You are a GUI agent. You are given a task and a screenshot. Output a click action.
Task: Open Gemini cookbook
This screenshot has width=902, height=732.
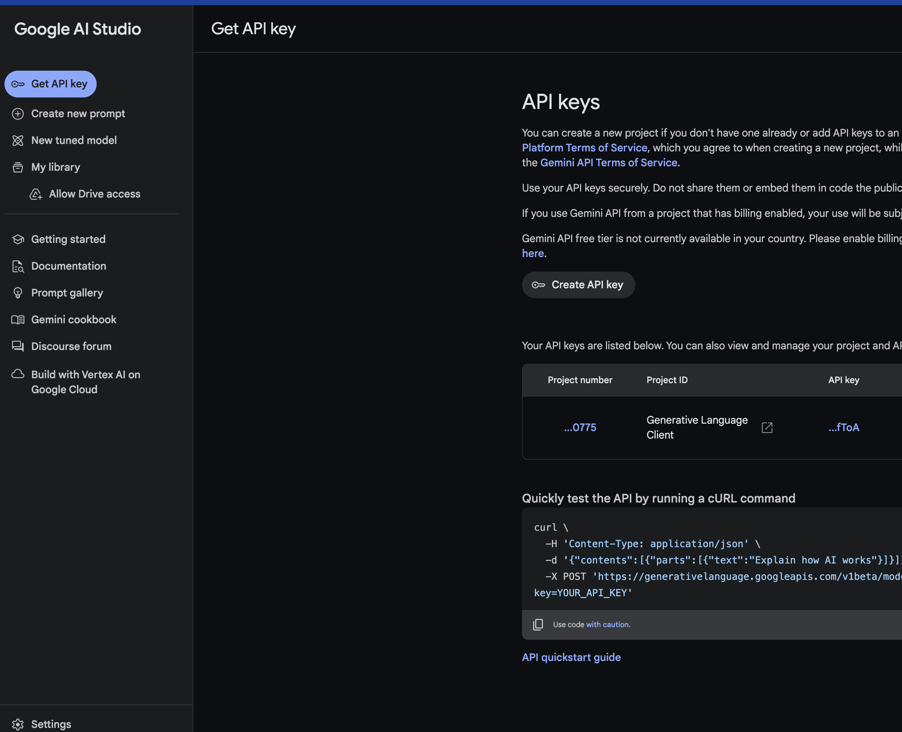click(74, 320)
